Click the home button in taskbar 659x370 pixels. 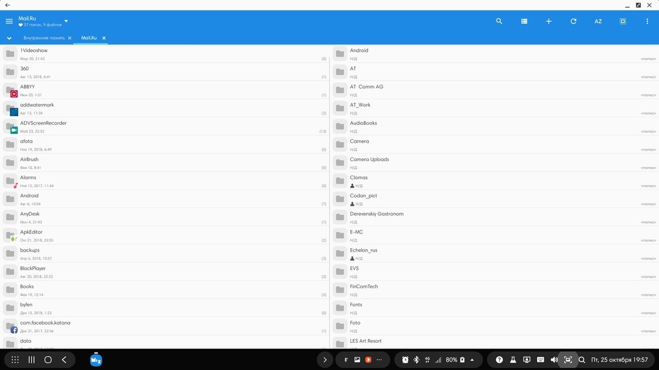pyautogui.click(x=48, y=360)
